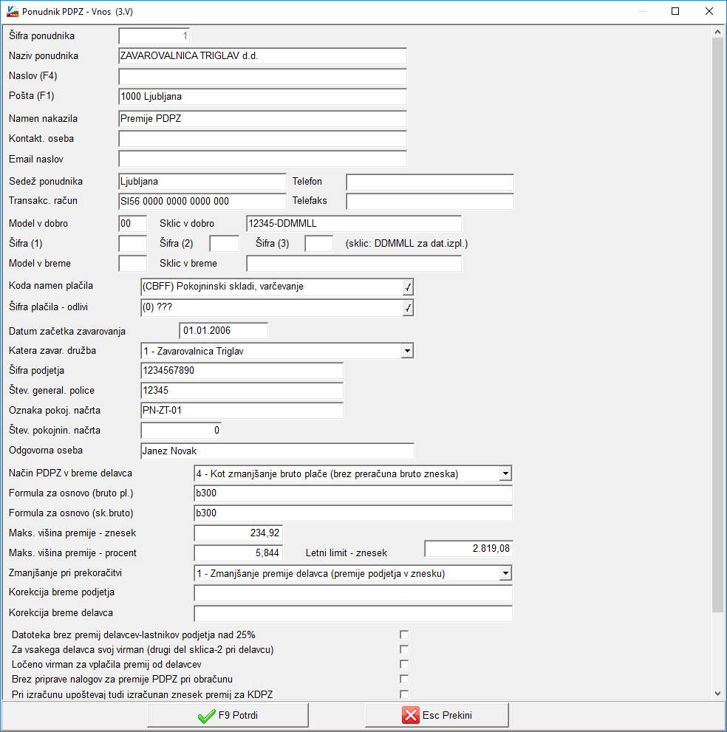Edit the Transakc. račun field
Image resolution: width=727 pixels, height=732 pixels.
(x=202, y=201)
